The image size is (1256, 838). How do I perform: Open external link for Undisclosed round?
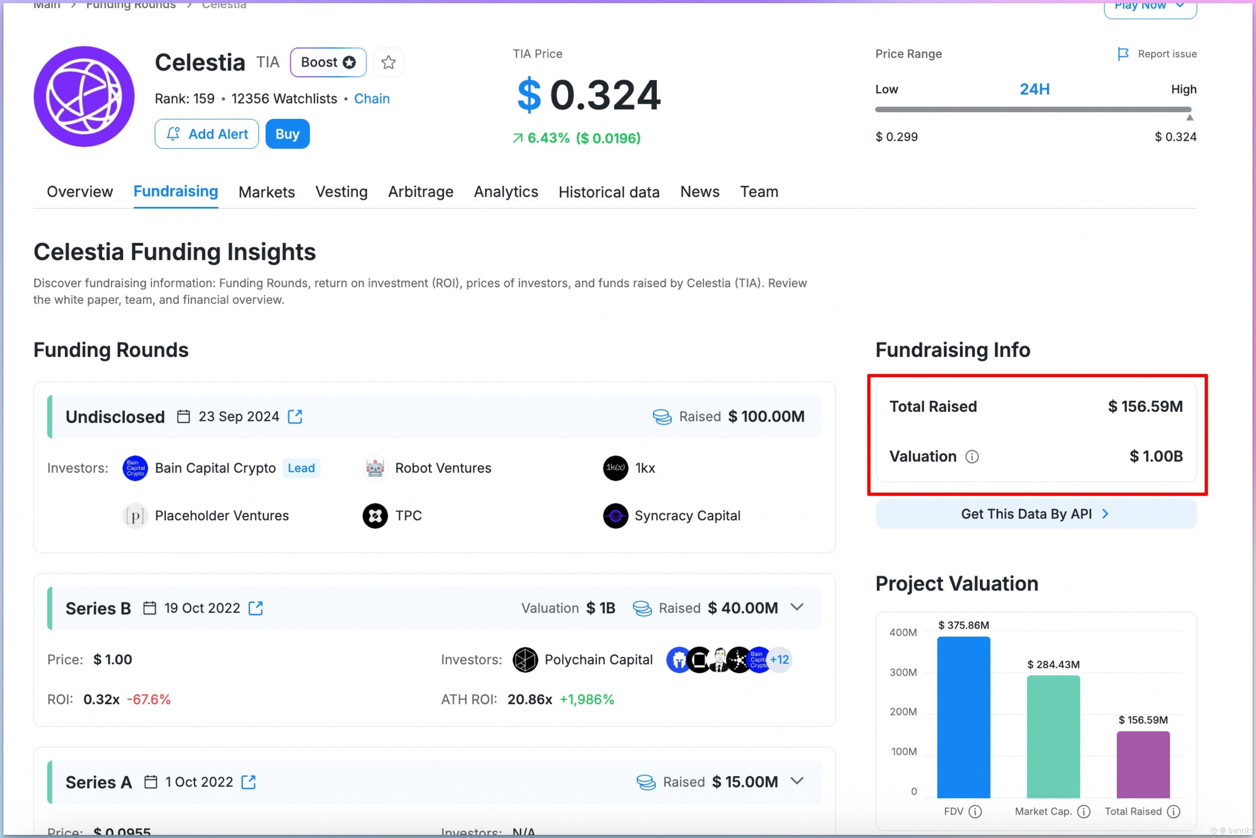pos(295,417)
